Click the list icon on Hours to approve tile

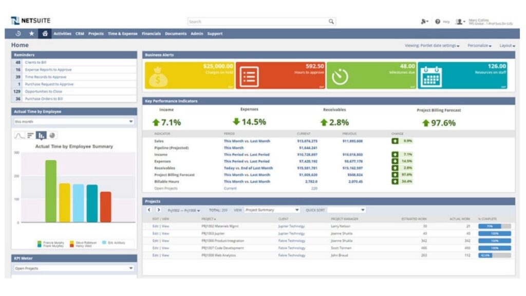point(249,77)
